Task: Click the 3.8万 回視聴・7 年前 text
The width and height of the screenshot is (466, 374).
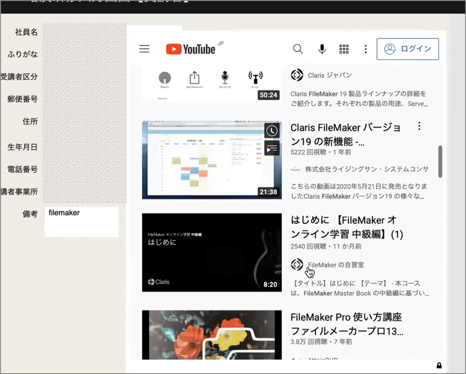Action: tap(321, 342)
